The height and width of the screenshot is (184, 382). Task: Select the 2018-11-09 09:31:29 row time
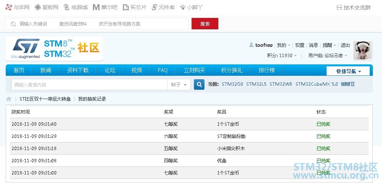pos(34,136)
